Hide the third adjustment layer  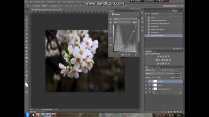coord(146,89)
